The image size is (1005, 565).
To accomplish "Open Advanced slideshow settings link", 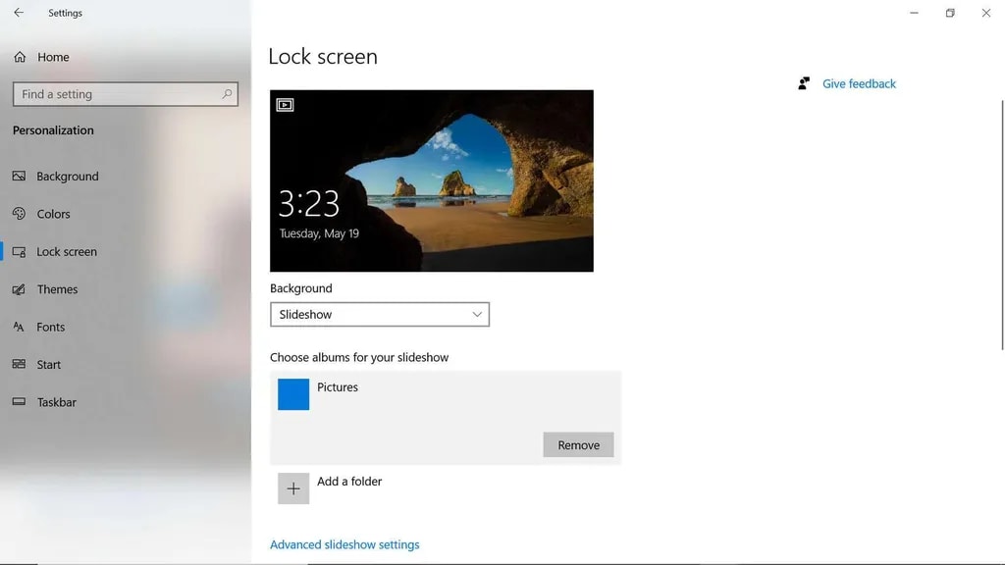I will [x=344, y=544].
